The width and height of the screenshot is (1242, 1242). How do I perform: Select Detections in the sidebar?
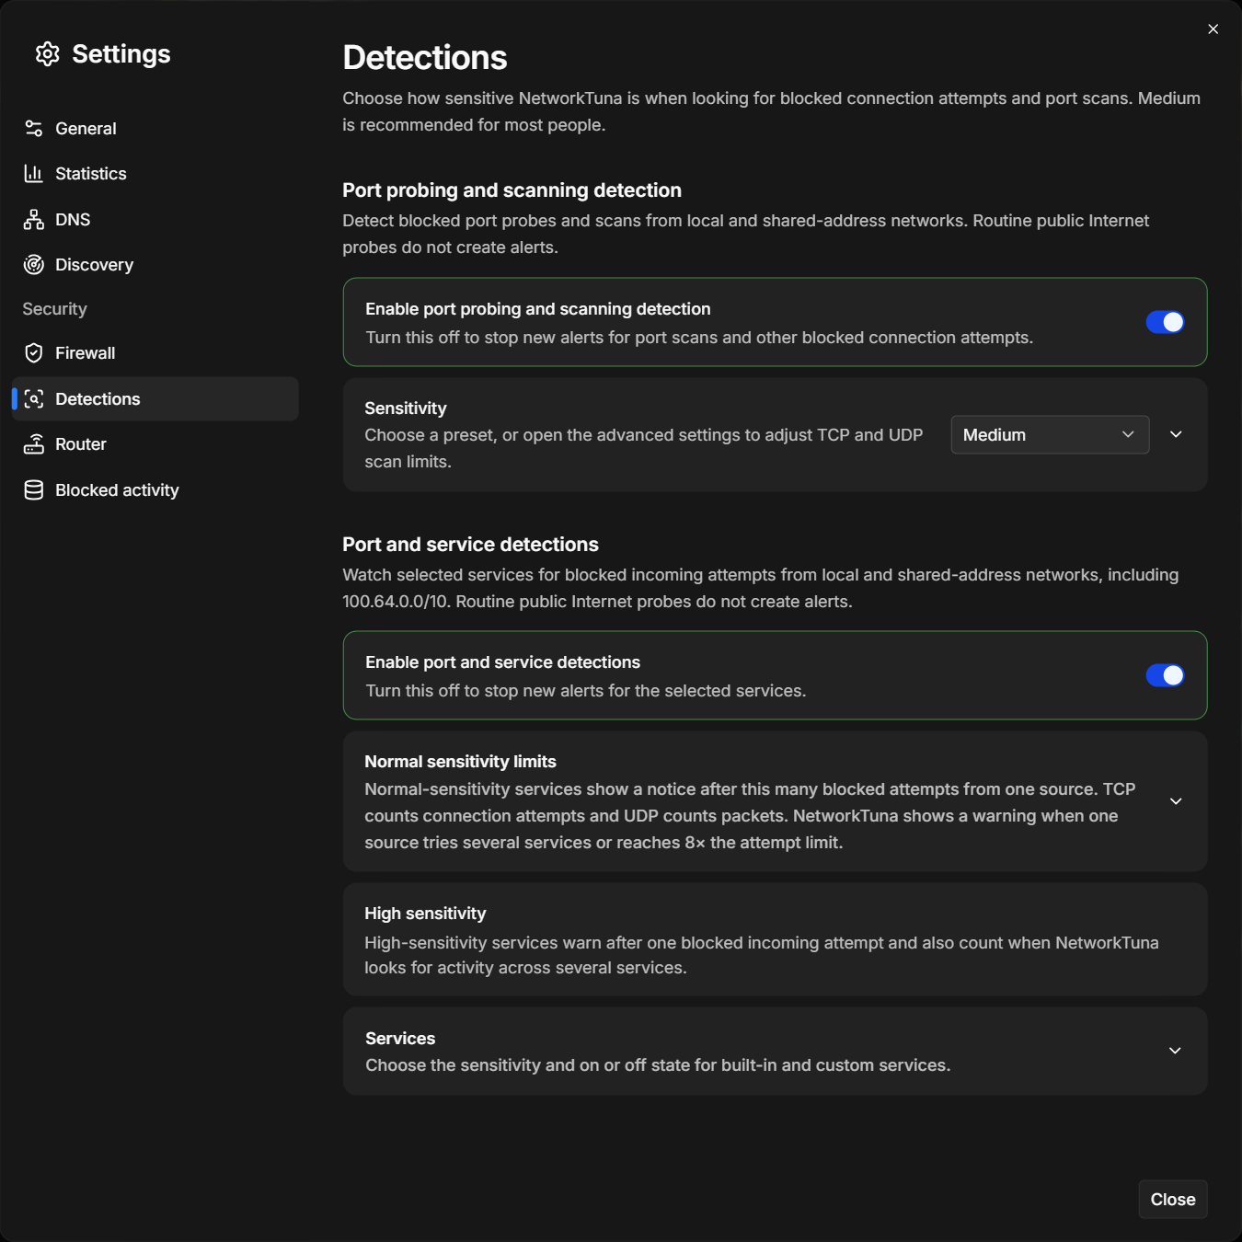(x=155, y=398)
